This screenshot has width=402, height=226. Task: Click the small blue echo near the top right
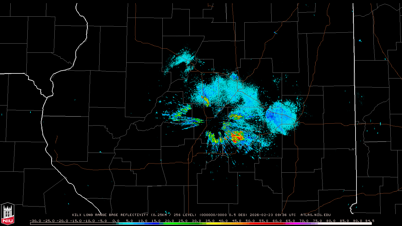(x=360, y=41)
